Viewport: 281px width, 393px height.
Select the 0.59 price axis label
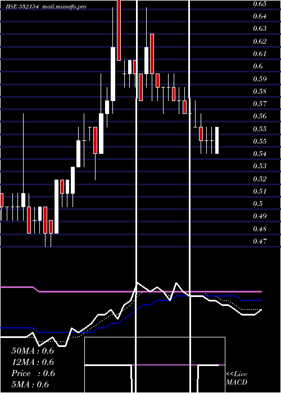260,79
